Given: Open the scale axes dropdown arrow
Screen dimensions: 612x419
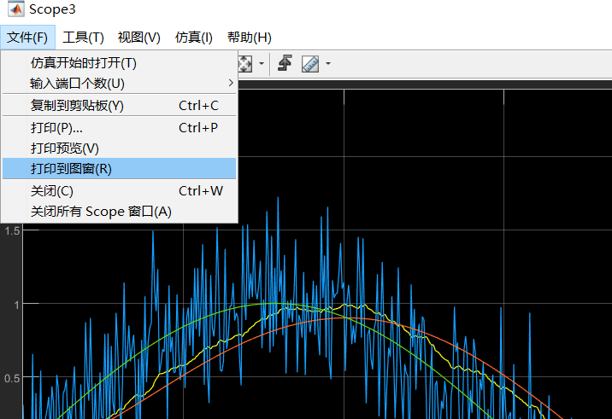Looking at the screenshot, I should coord(261,63).
